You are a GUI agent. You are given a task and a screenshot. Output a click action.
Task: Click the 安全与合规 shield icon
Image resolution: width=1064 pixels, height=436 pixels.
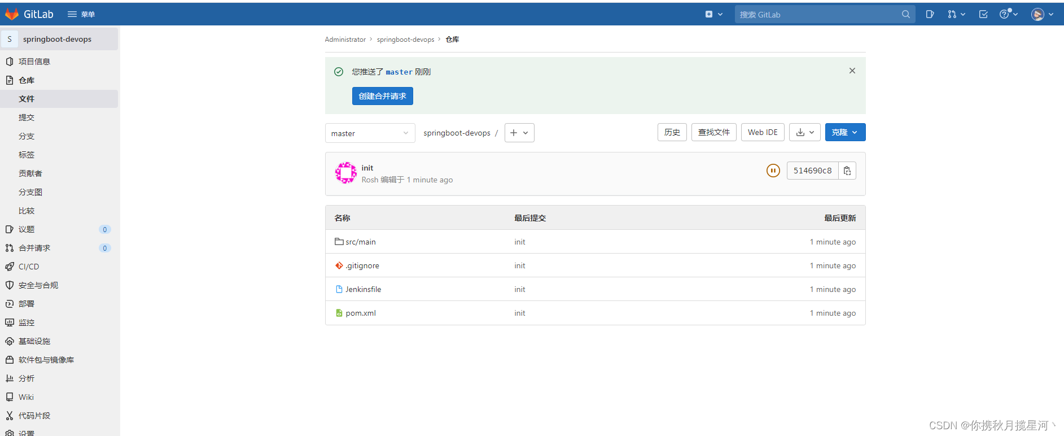[x=10, y=285]
